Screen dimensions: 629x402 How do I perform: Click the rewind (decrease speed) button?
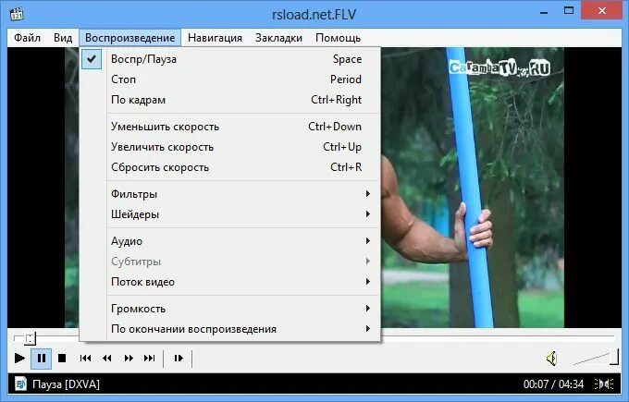pos(106,358)
